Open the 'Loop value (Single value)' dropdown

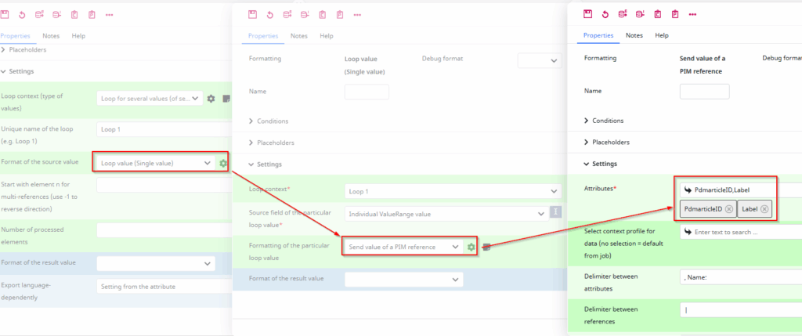coord(156,163)
